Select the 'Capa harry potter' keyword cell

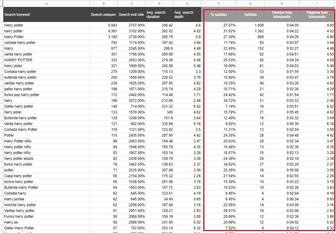[47, 176]
